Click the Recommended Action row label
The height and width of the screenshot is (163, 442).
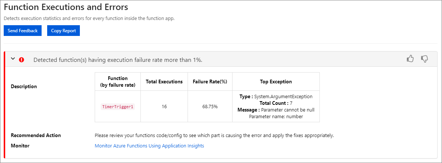point(36,136)
